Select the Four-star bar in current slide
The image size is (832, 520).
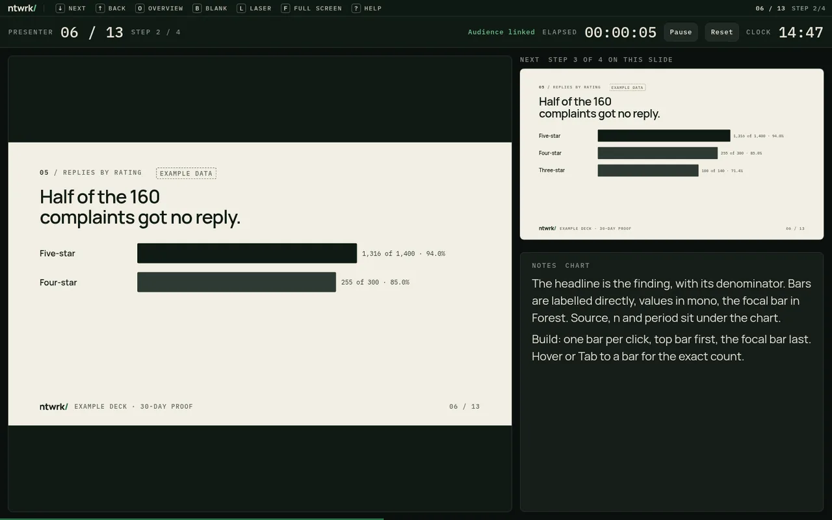click(237, 282)
